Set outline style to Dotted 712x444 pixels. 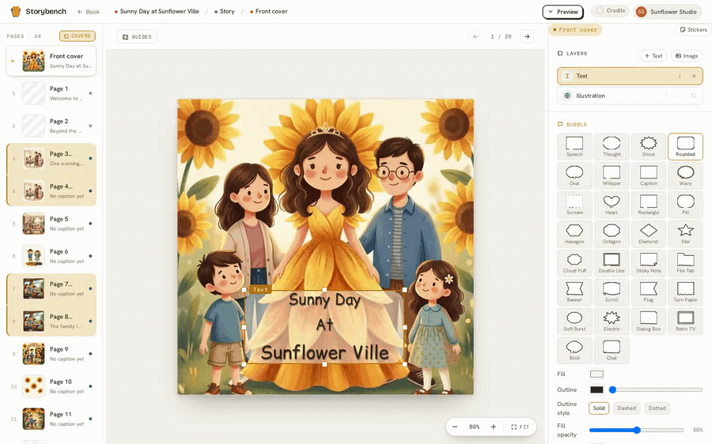(657, 408)
